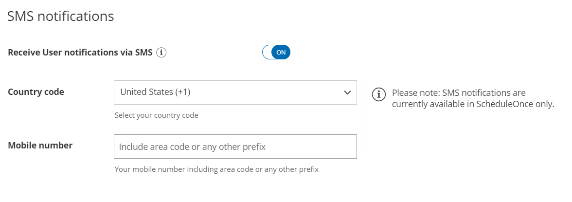Click the white knob of the SMS toggle
The height and width of the screenshot is (202, 572).
click(x=267, y=52)
